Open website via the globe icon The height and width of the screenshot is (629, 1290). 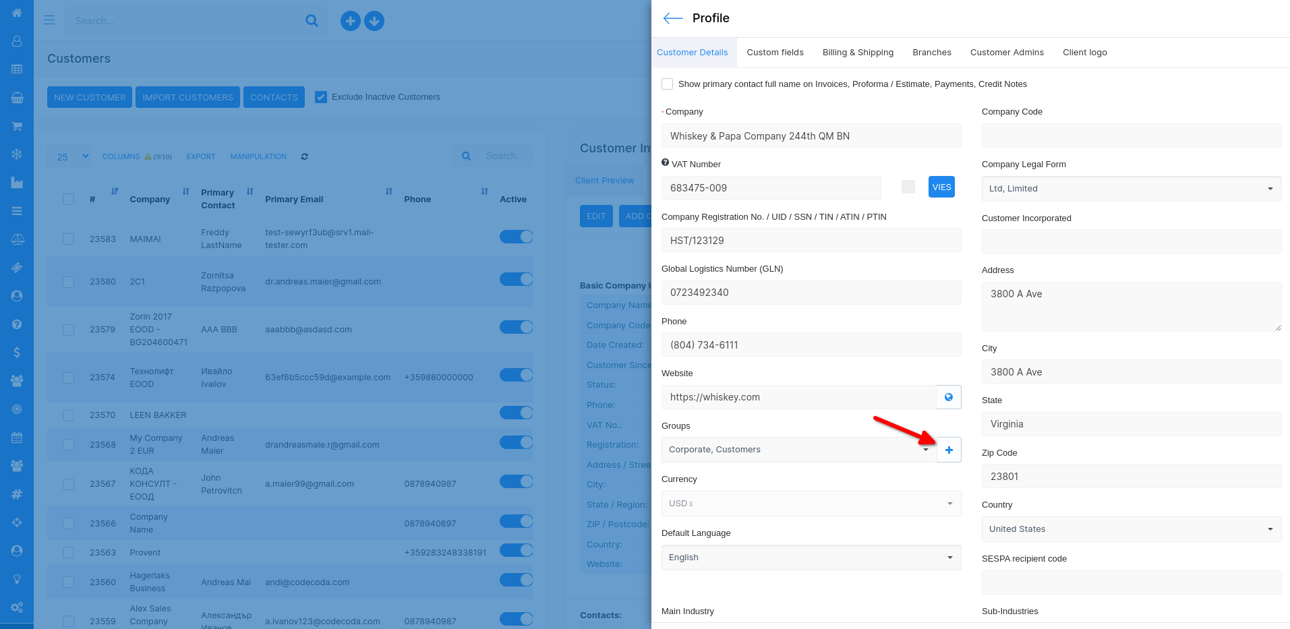tap(948, 397)
